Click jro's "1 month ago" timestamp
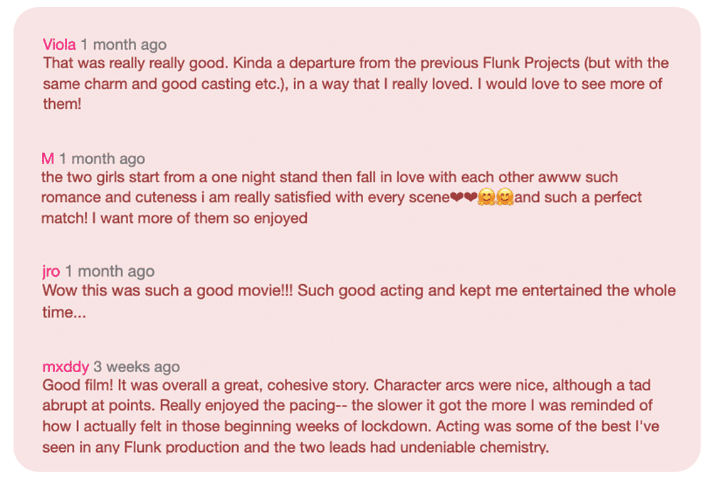 110,271
